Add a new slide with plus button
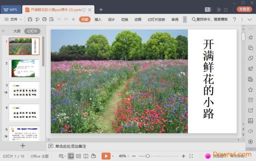Image resolution: width=256 pixels, height=161 pixels. [x=23, y=146]
